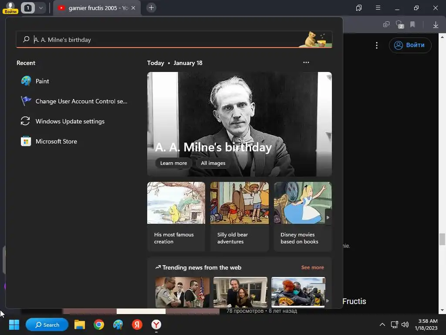Open browser protection icon with badge 2
The height and width of the screenshot is (335, 446).
[400, 25]
